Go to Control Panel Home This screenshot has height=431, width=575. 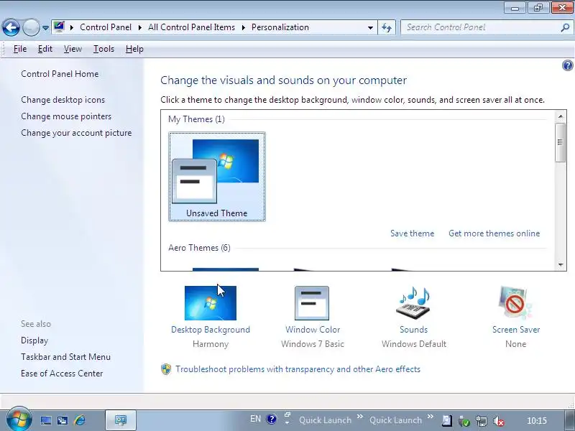[60, 74]
